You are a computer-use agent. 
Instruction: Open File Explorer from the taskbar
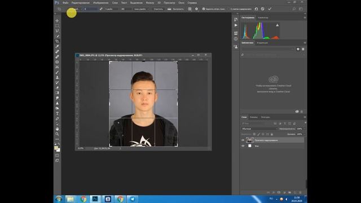(71, 199)
